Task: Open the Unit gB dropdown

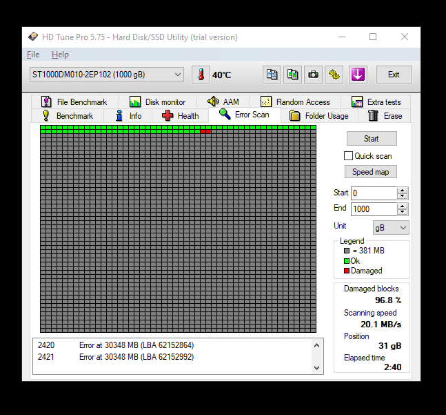Action: pyautogui.click(x=391, y=228)
